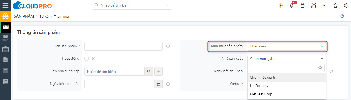Click the quick create plus icon

coord(281,5)
